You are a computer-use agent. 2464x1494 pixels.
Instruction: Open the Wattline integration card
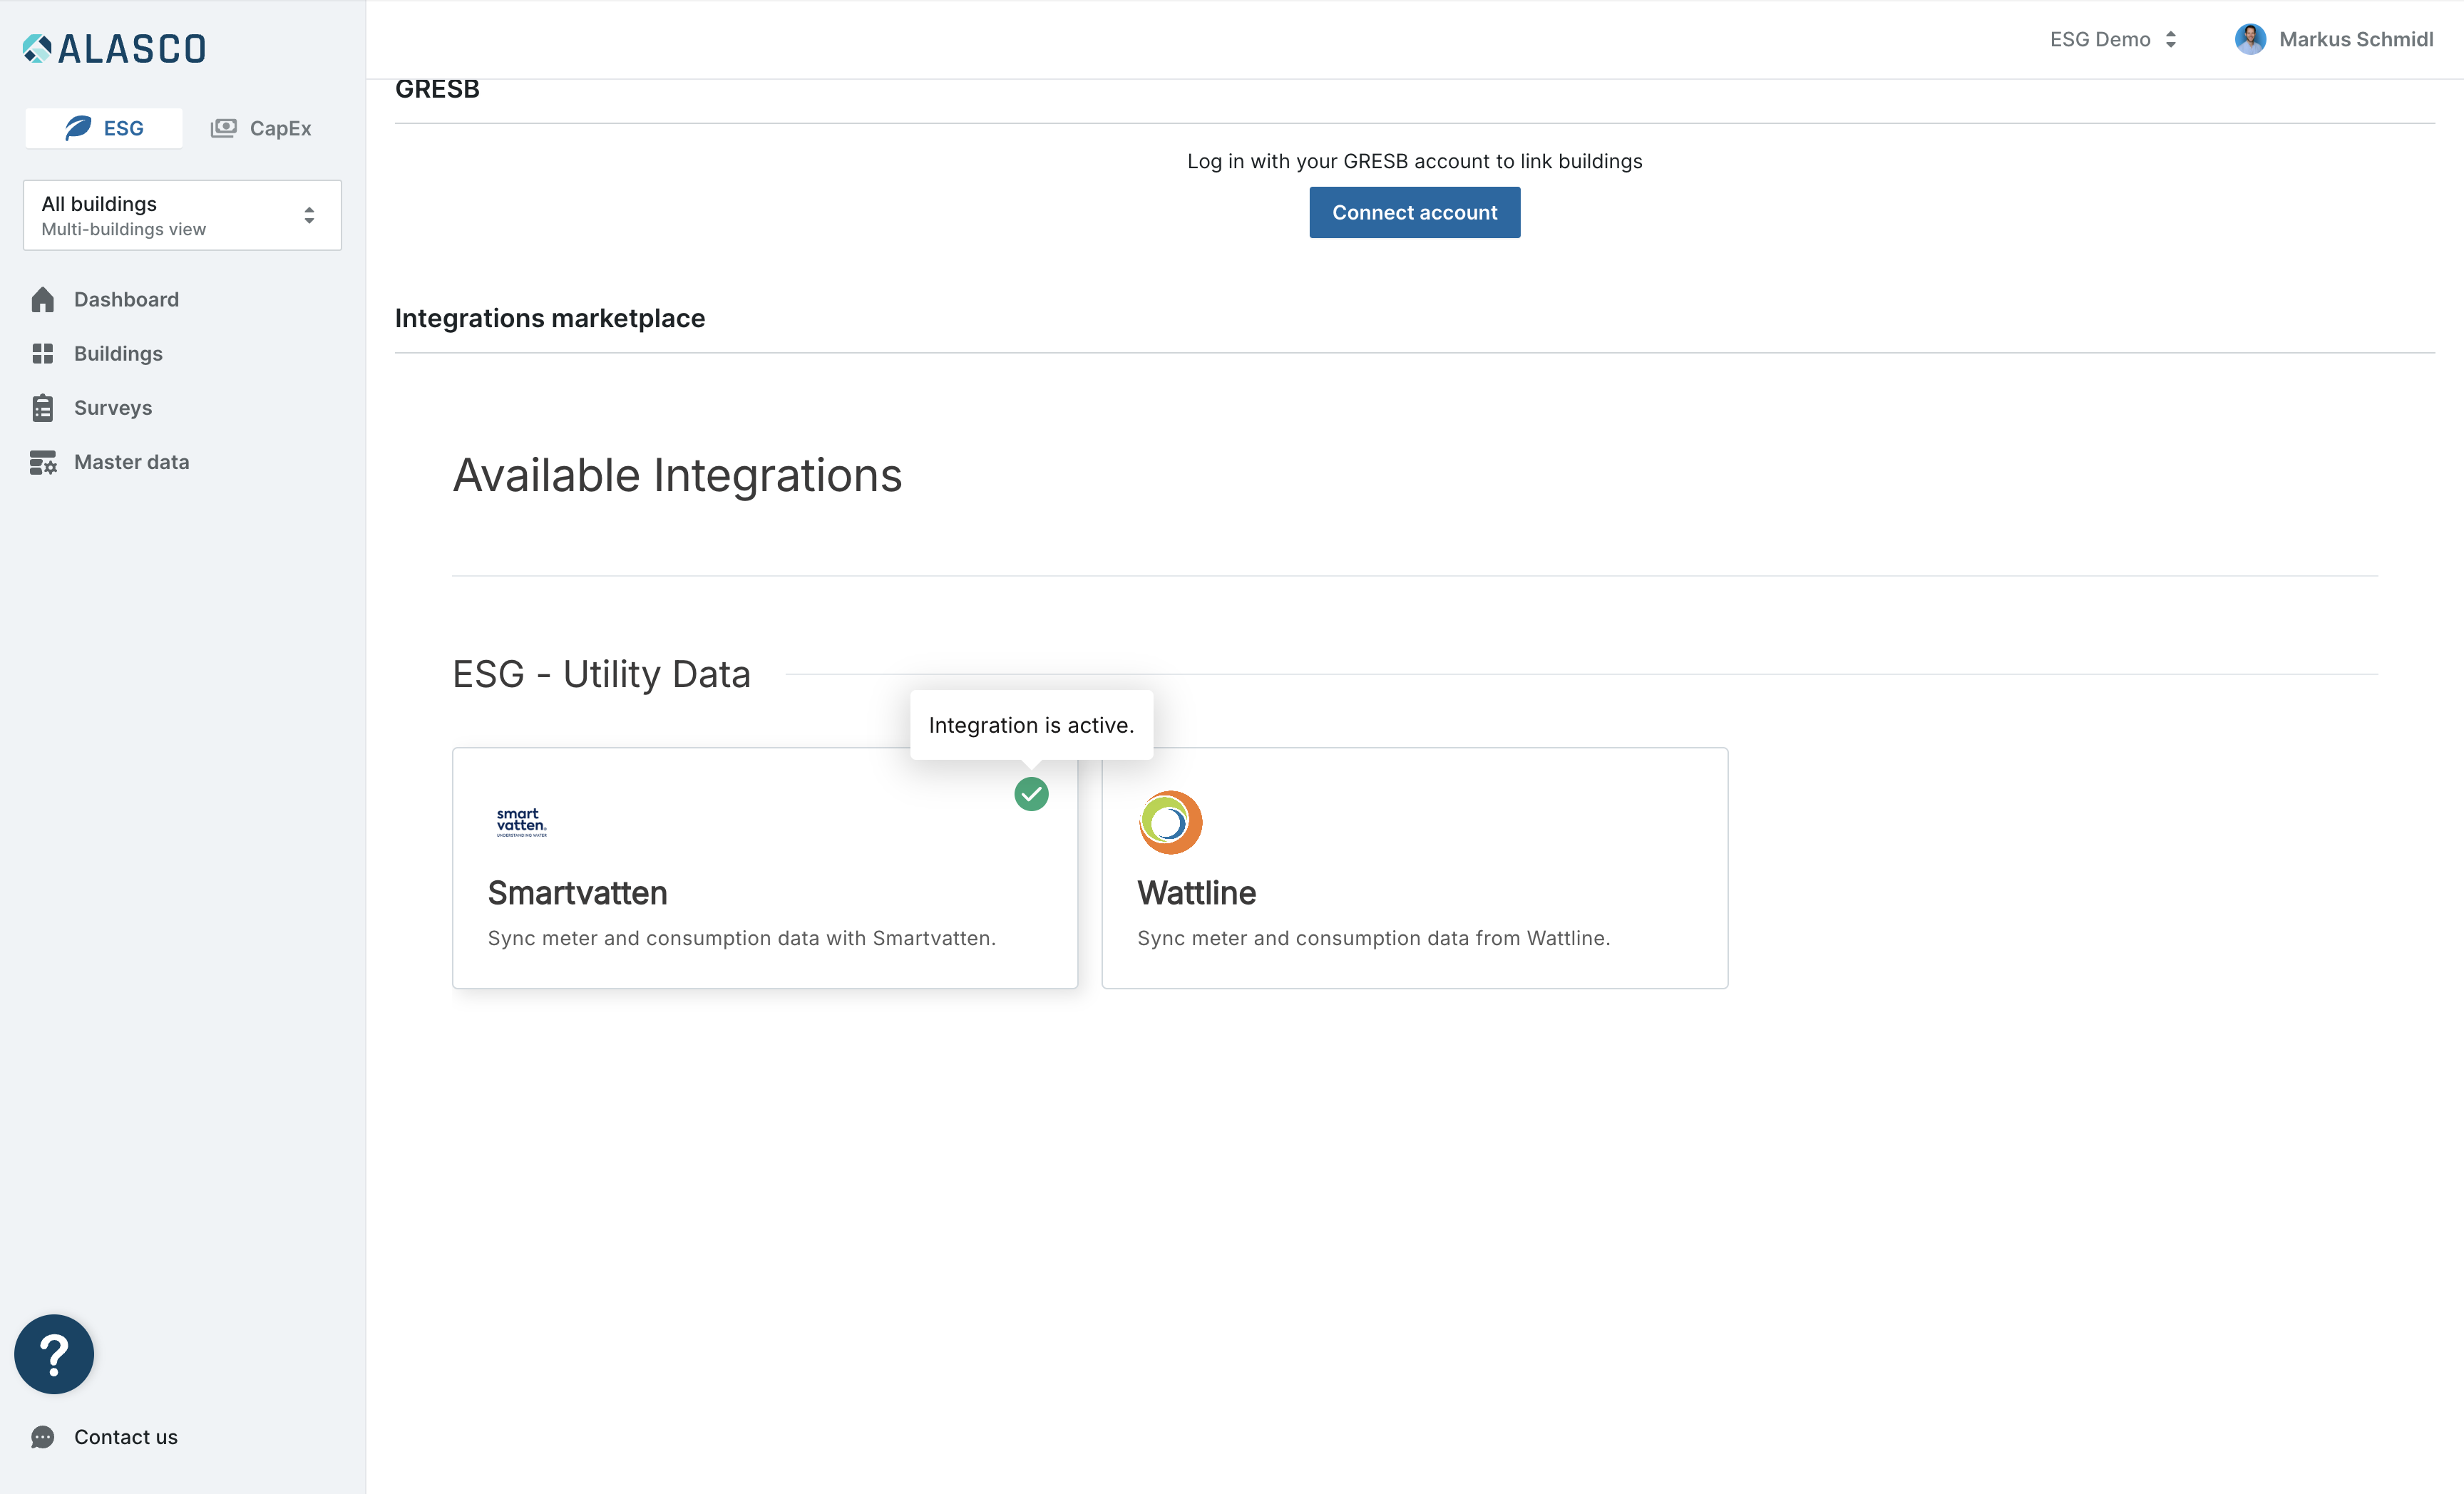pyautogui.click(x=1414, y=868)
